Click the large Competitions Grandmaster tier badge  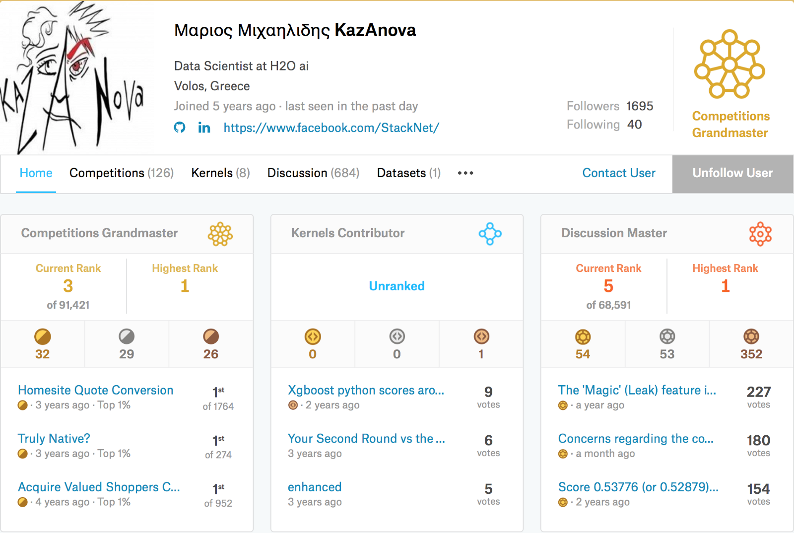tap(729, 64)
